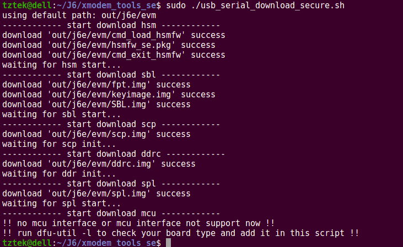403x247 pixels.
Task: Click the cmd_exit_hsmfw download line
Action: click(x=114, y=54)
